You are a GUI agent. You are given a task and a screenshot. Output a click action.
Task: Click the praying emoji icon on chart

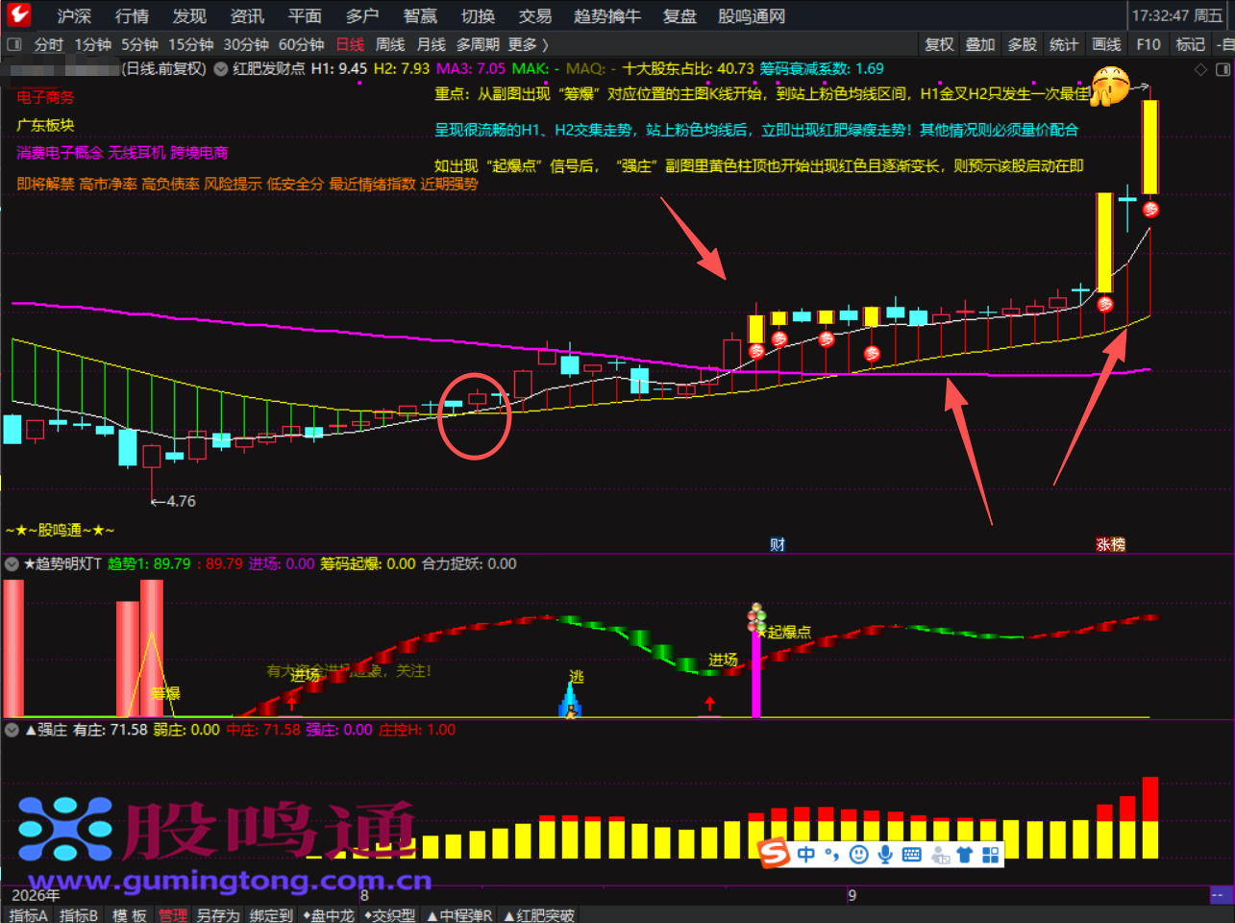1111,86
